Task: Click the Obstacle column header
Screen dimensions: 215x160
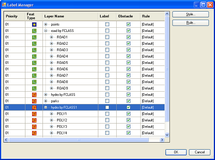Action: (x=128, y=16)
